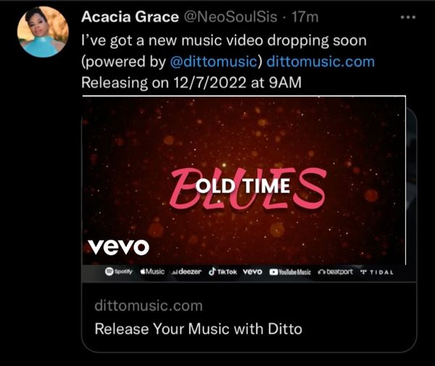
Task: Click the @NeoSoulSis handle
Action: [231, 17]
